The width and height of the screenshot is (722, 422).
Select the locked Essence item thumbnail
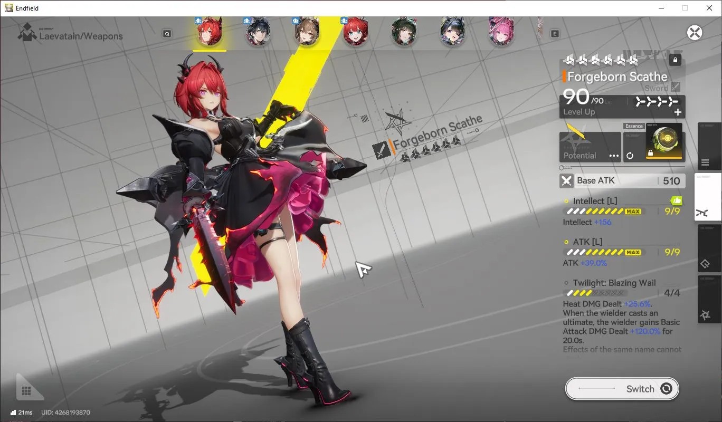coord(664,142)
